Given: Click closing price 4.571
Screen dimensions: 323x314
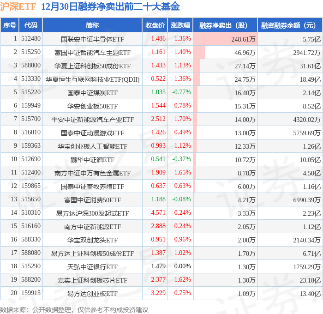Looking at the screenshot, I should 158,212.
